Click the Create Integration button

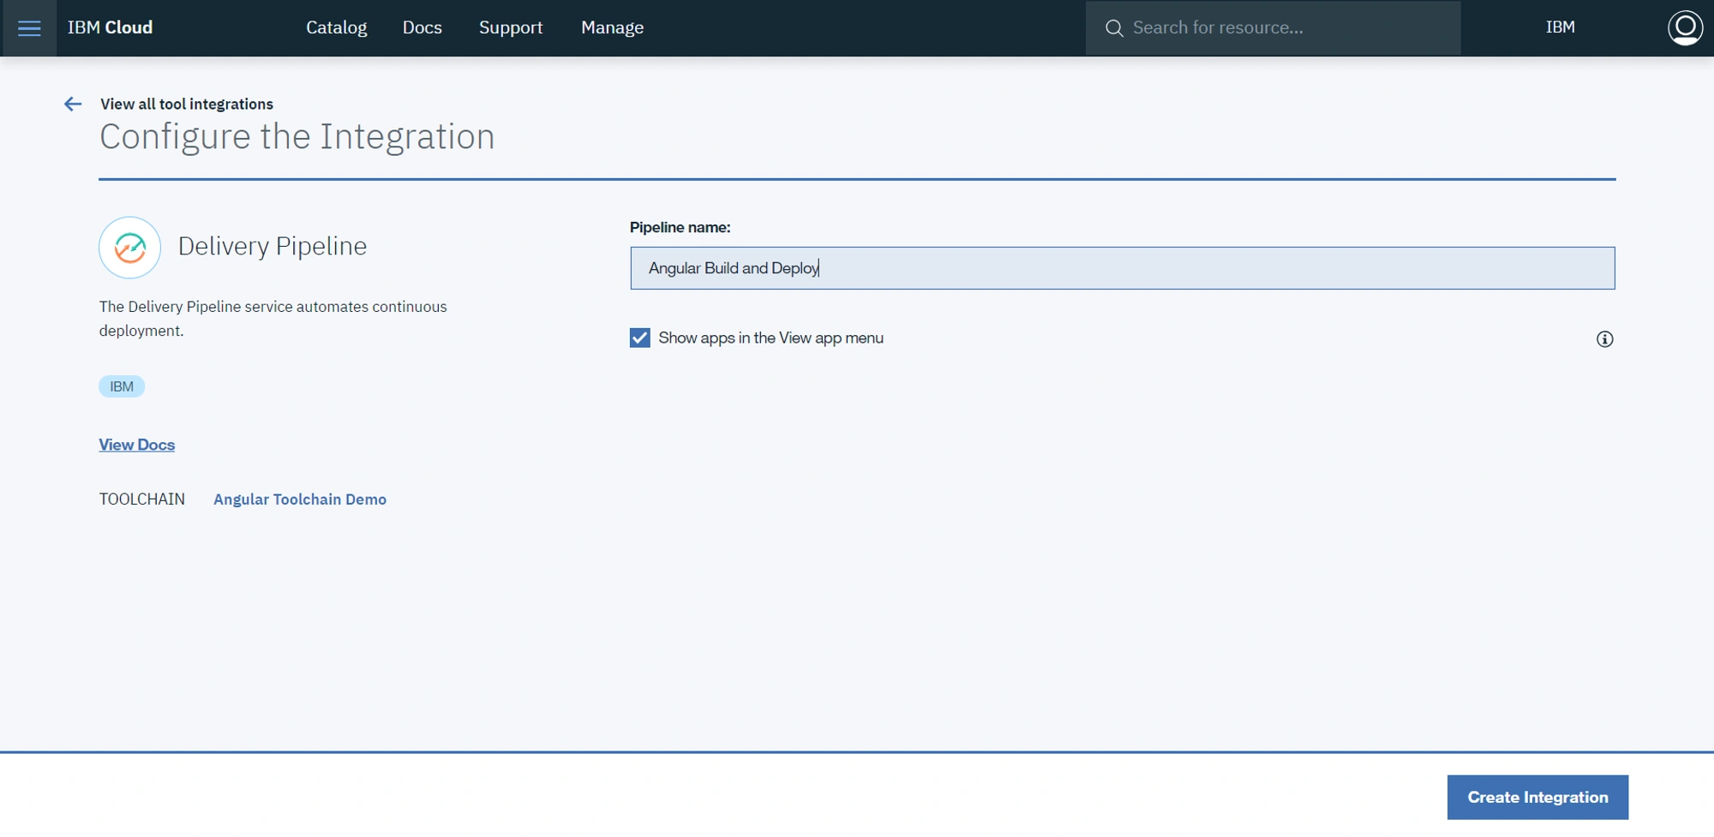[1537, 798]
